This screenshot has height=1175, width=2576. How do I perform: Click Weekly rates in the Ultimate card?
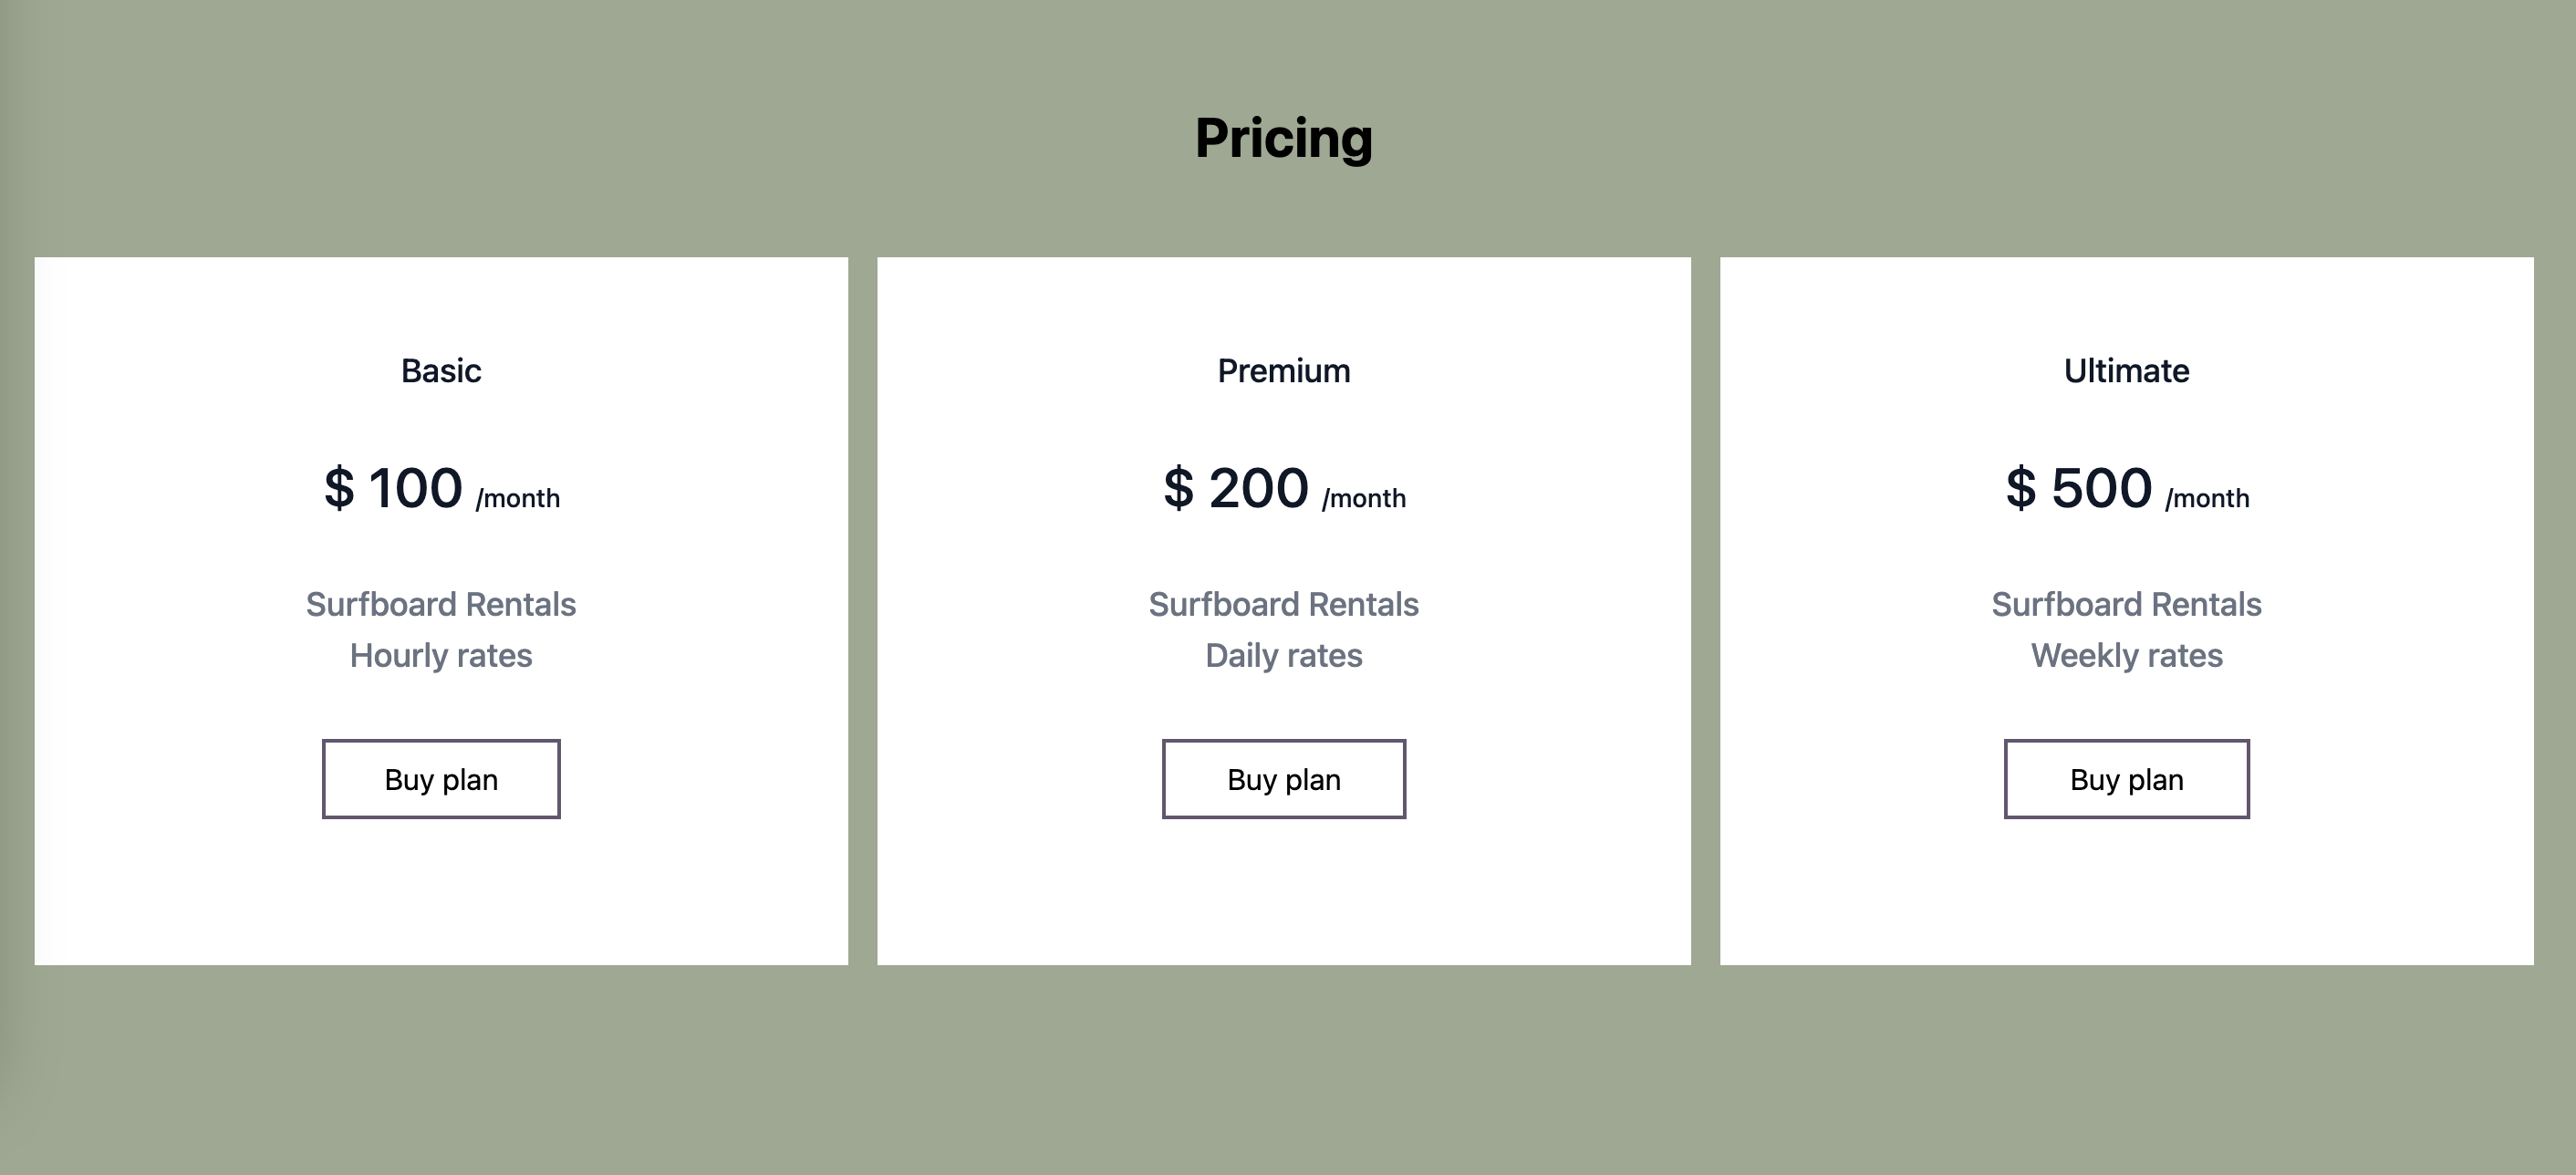click(2126, 656)
